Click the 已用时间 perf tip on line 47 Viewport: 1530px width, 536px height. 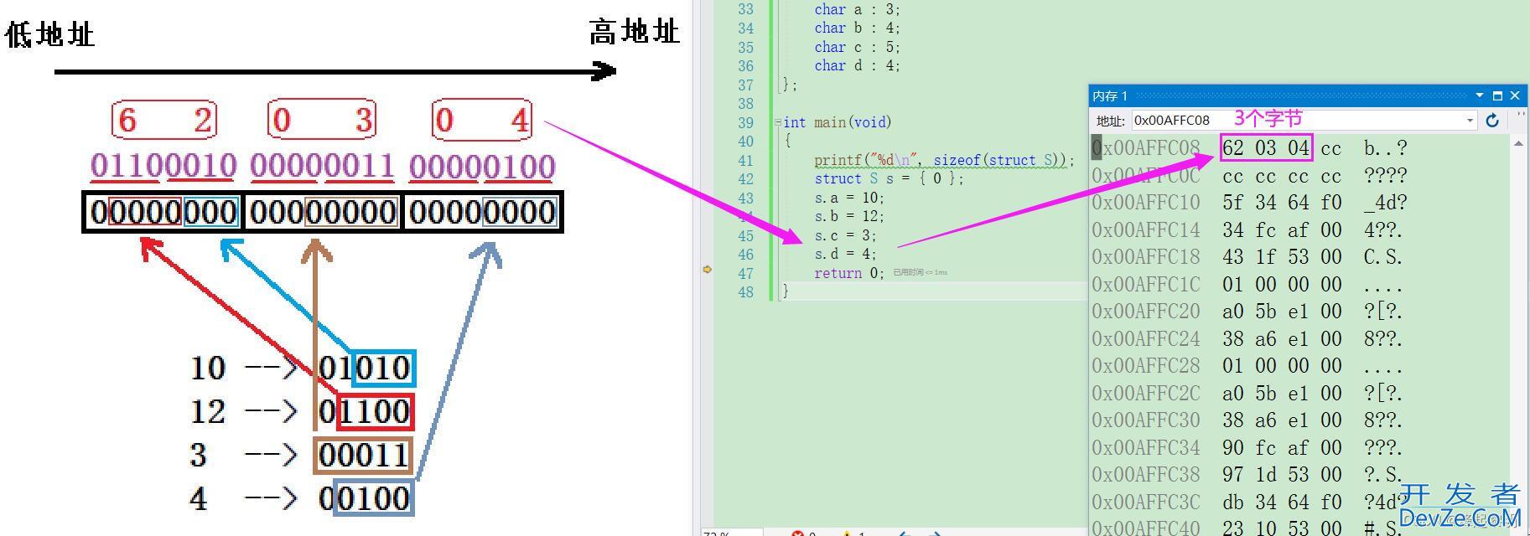pos(920,272)
